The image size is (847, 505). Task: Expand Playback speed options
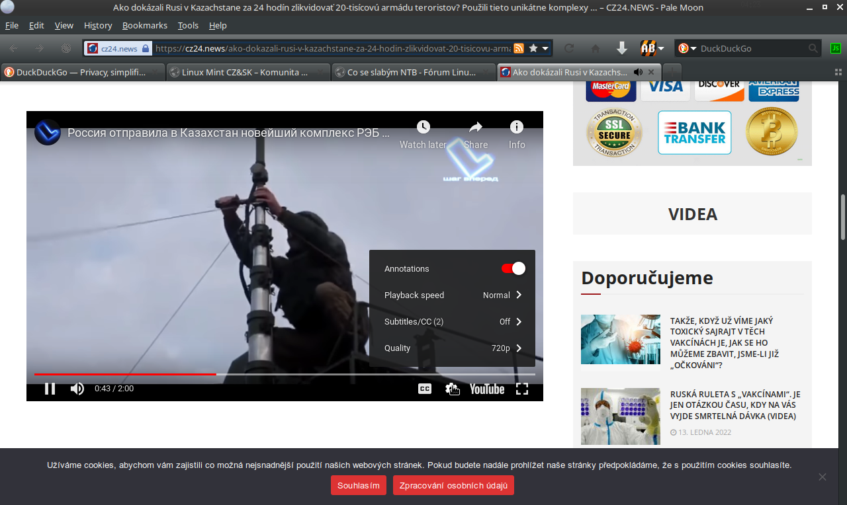pos(452,295)
